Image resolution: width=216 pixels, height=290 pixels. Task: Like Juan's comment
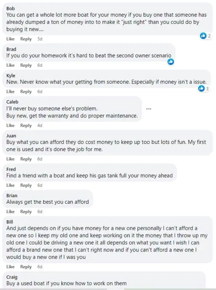pos(11,159)
